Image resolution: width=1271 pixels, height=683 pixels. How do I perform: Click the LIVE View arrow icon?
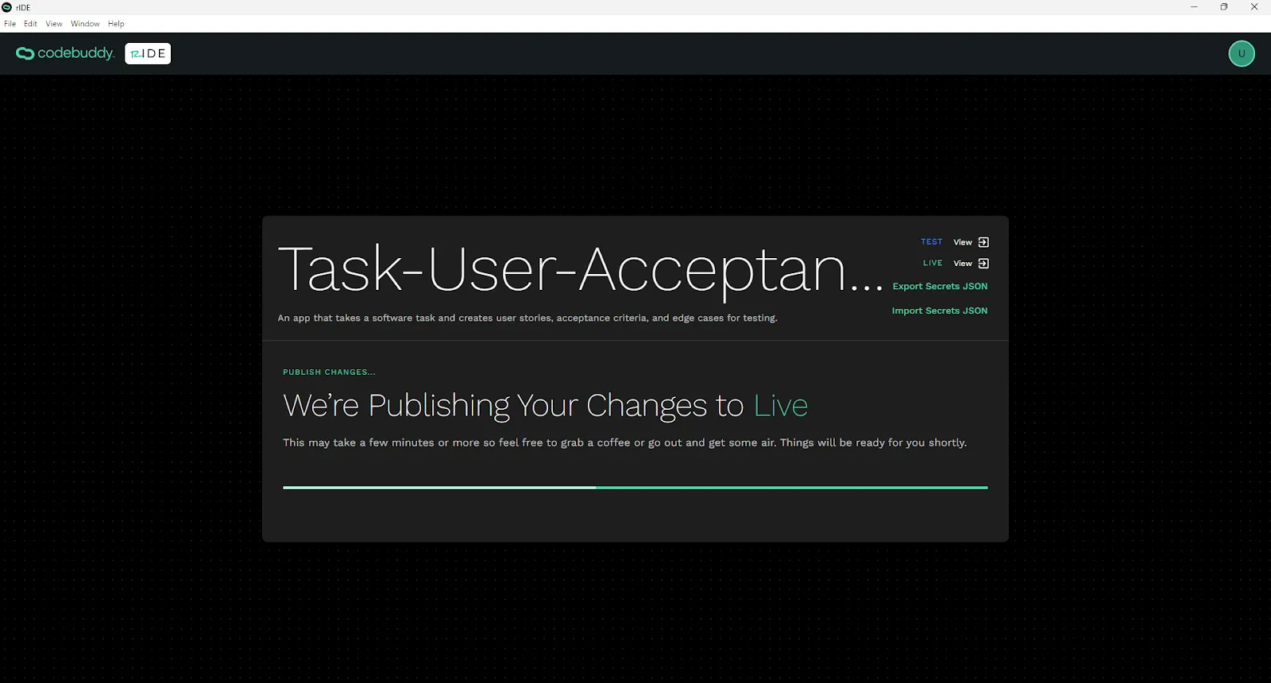pos(983,263)
